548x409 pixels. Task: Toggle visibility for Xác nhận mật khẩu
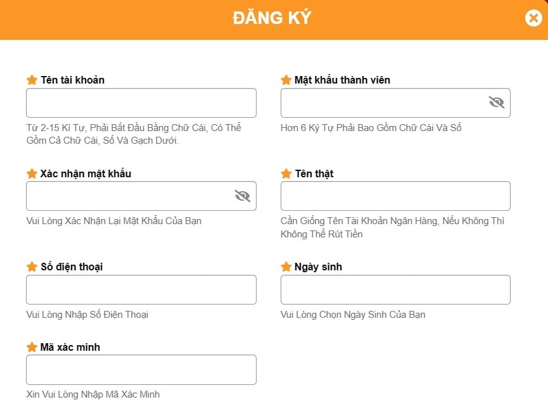coord(243,196)
